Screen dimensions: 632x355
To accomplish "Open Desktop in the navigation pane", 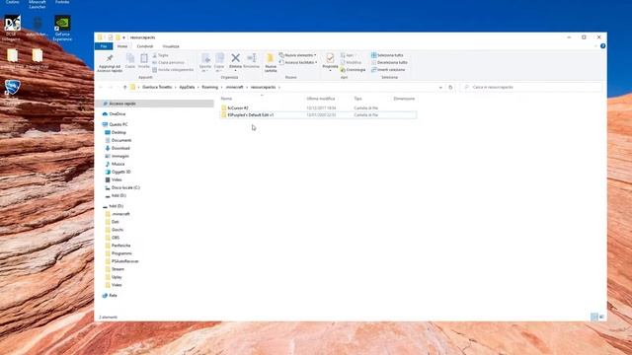I will (x=118, y=132).
